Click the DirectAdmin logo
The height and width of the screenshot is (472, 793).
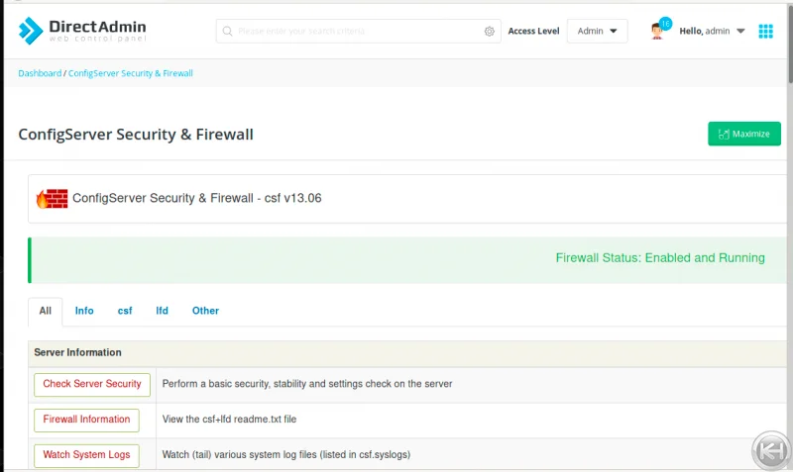[x=81, y=31]
